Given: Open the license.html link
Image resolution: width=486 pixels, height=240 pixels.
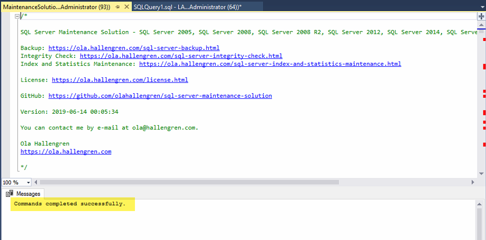Looking at the screenshot, I should click(x=120, y=80).
